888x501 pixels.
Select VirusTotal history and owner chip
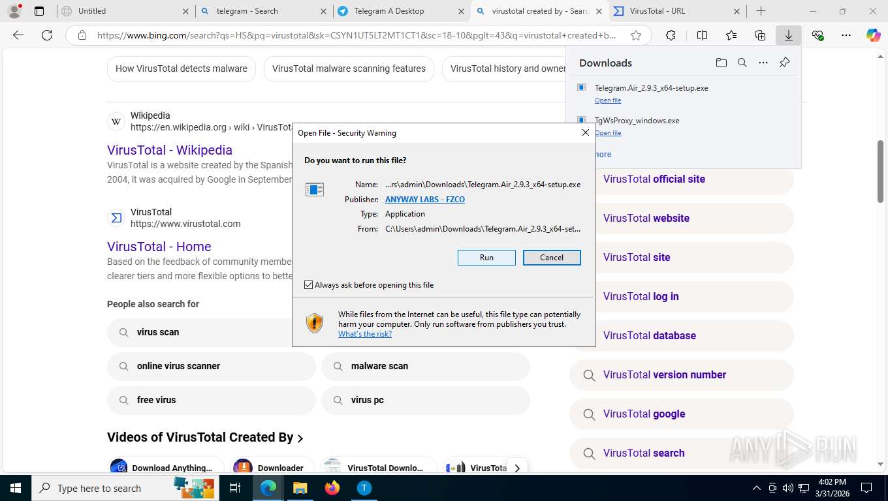504,68
